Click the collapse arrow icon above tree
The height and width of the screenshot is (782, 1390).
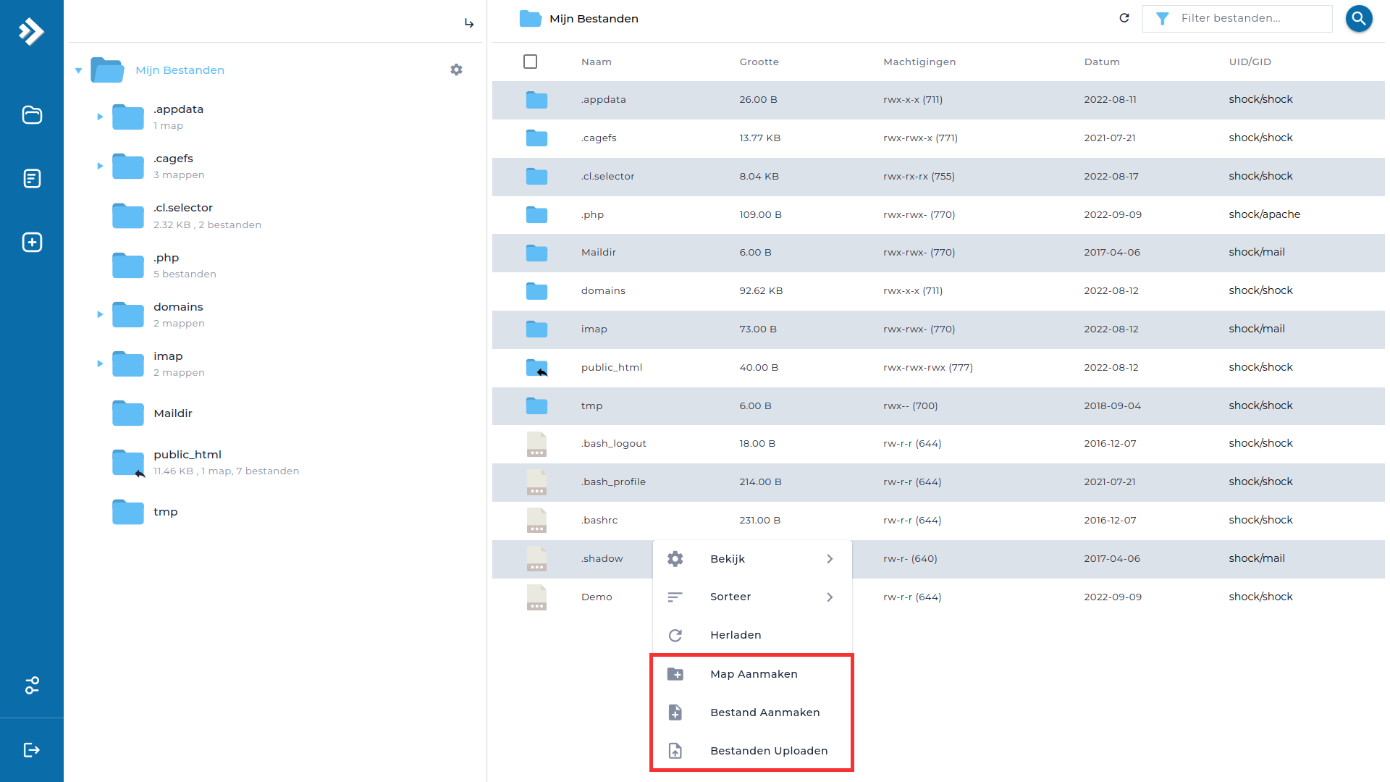(x=469, y=24)
